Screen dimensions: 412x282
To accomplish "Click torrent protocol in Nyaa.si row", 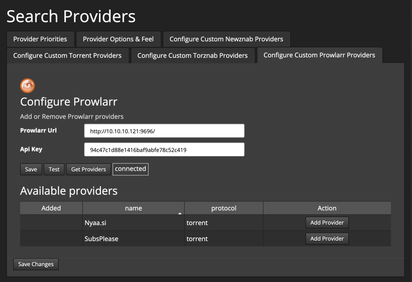I will click(224, 223).
